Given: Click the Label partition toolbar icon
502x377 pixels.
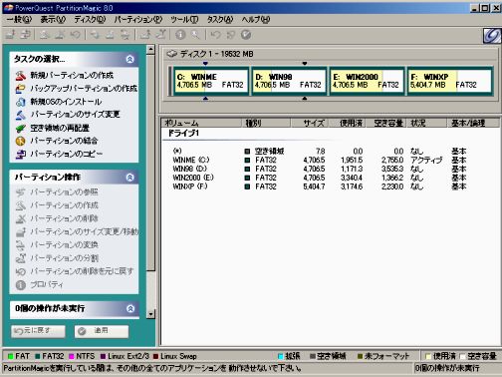Looking at the screenshot, I should click(95, 35).
